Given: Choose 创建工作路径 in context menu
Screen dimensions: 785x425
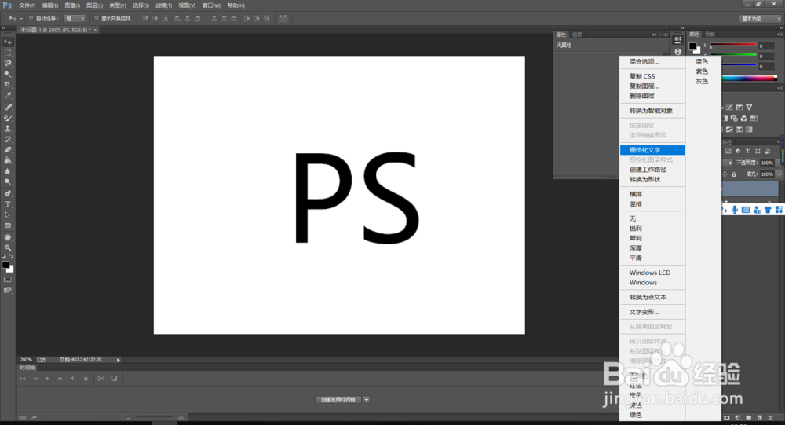Looking at the screenshot, I should 652,170.
